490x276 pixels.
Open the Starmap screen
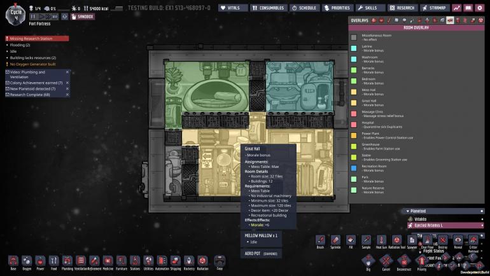point(435,8)
